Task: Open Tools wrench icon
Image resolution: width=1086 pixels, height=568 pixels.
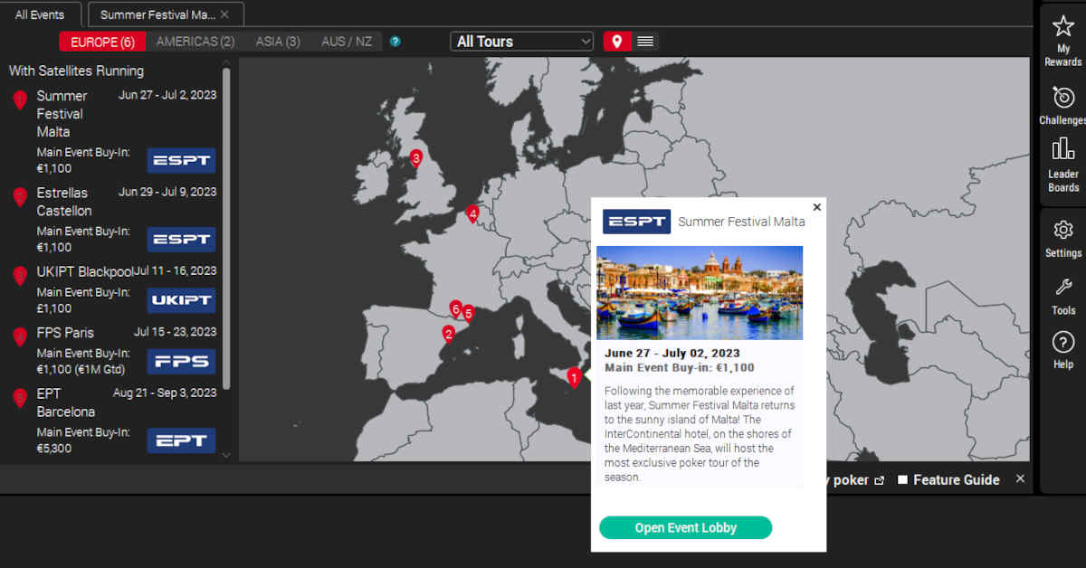Action: (1063, 288)
